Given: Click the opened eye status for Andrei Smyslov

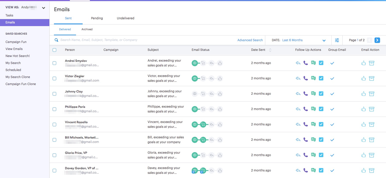Looking at the screenshot, I should coord(195,63).
